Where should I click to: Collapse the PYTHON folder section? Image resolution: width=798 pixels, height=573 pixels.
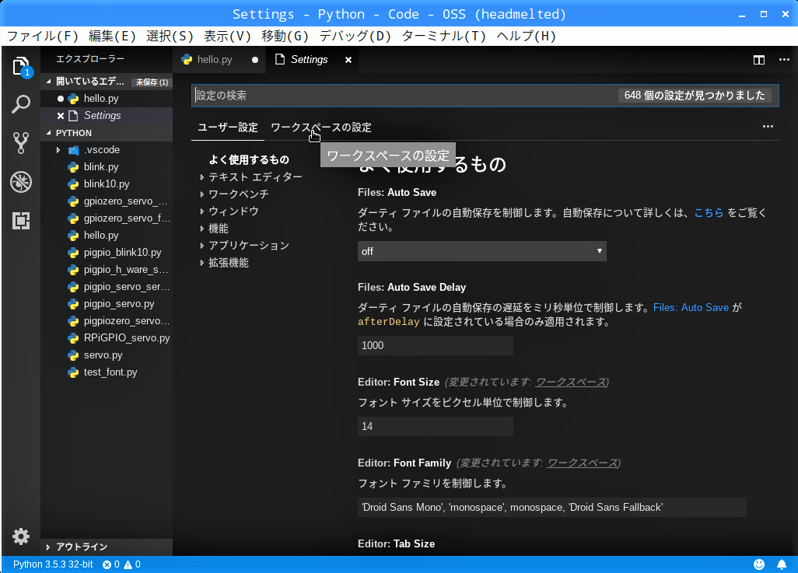tap(49, 133)
